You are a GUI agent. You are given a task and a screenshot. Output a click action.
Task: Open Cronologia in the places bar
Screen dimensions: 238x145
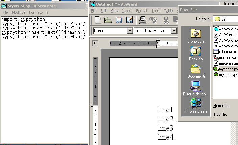196,36
